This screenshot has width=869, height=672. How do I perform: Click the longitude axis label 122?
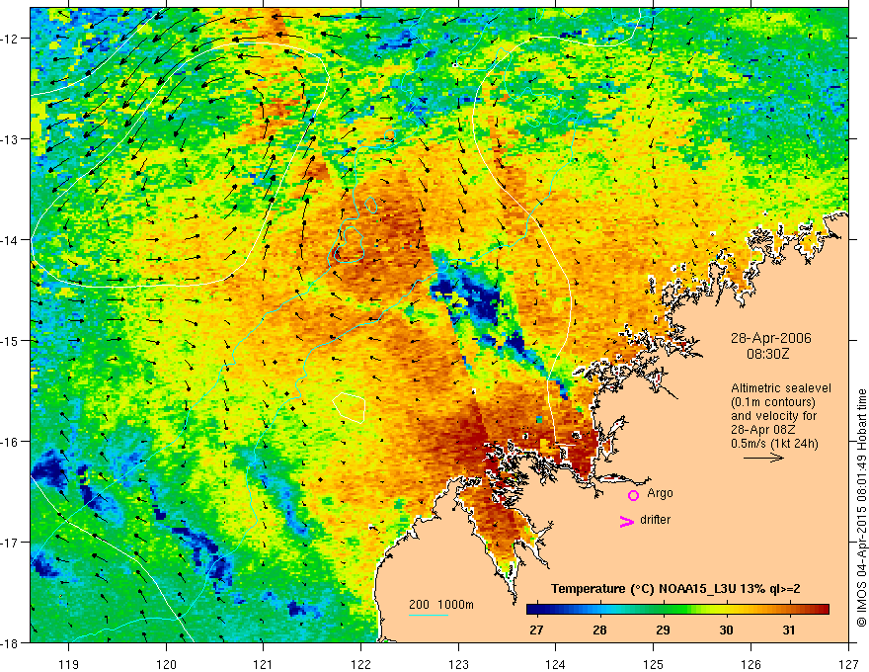(360, 664)
